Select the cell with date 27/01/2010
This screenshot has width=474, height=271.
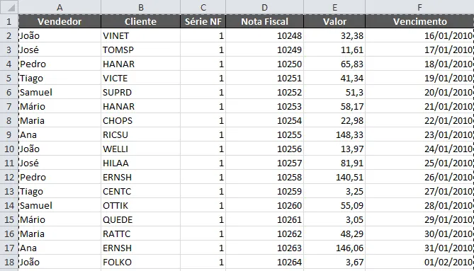coord(419,191)
